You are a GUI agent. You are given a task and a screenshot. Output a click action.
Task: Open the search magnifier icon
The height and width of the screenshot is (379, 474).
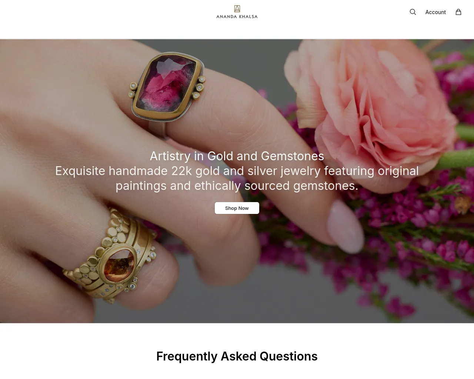pyautogui.click(x=413, y=12)
